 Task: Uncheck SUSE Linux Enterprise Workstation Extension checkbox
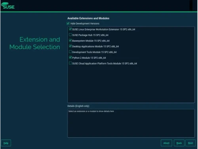pyautogui.click(x=70, y=29)
